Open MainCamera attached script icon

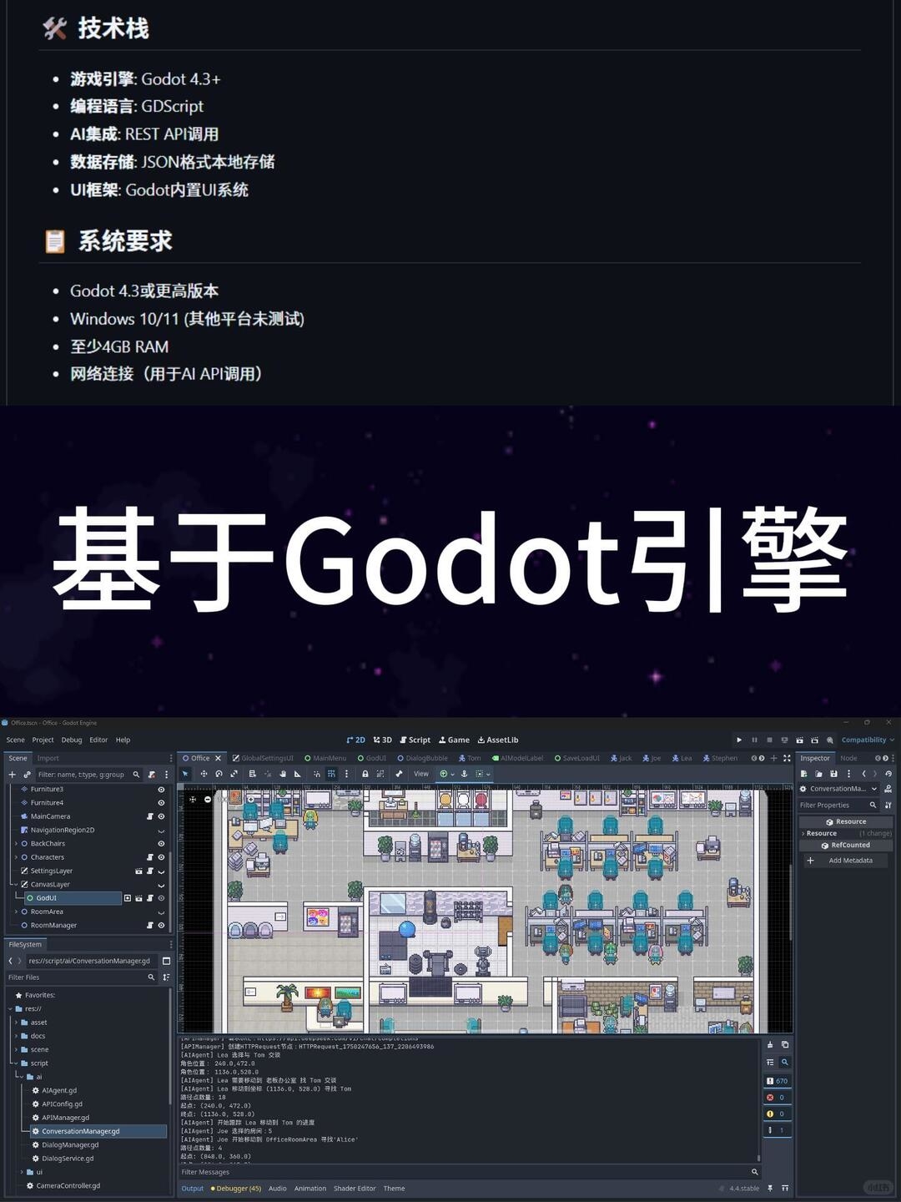150,816
